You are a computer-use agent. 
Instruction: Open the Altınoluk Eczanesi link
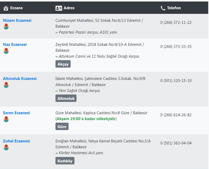(x=20, y=78)
